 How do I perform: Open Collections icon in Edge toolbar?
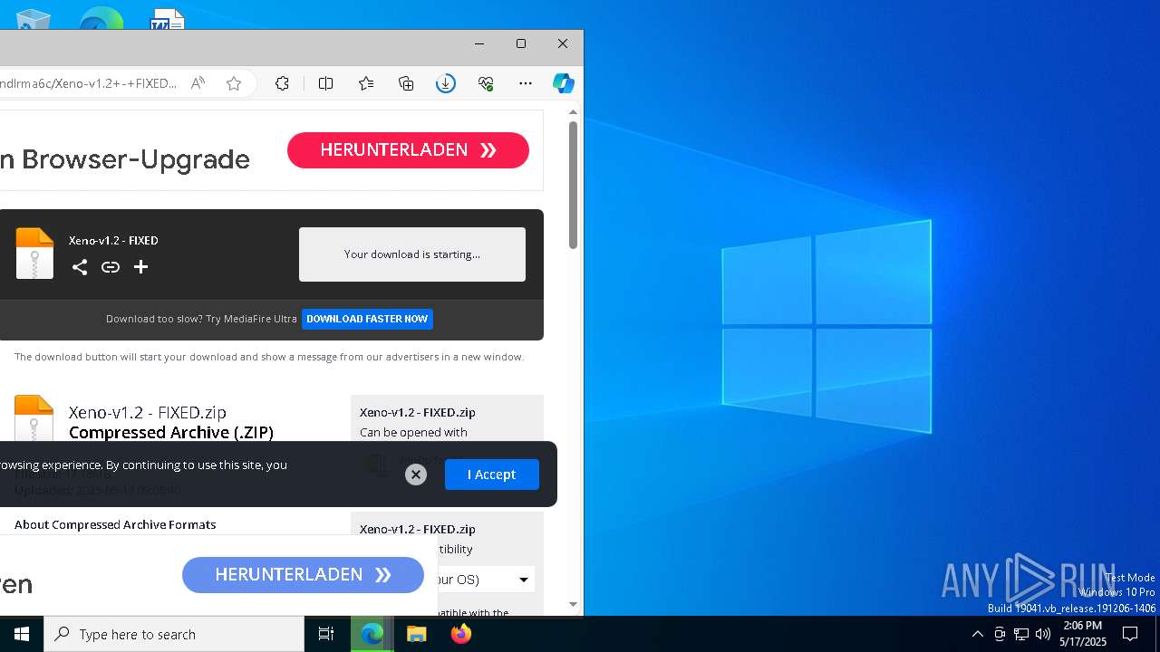tap(406, 83)
